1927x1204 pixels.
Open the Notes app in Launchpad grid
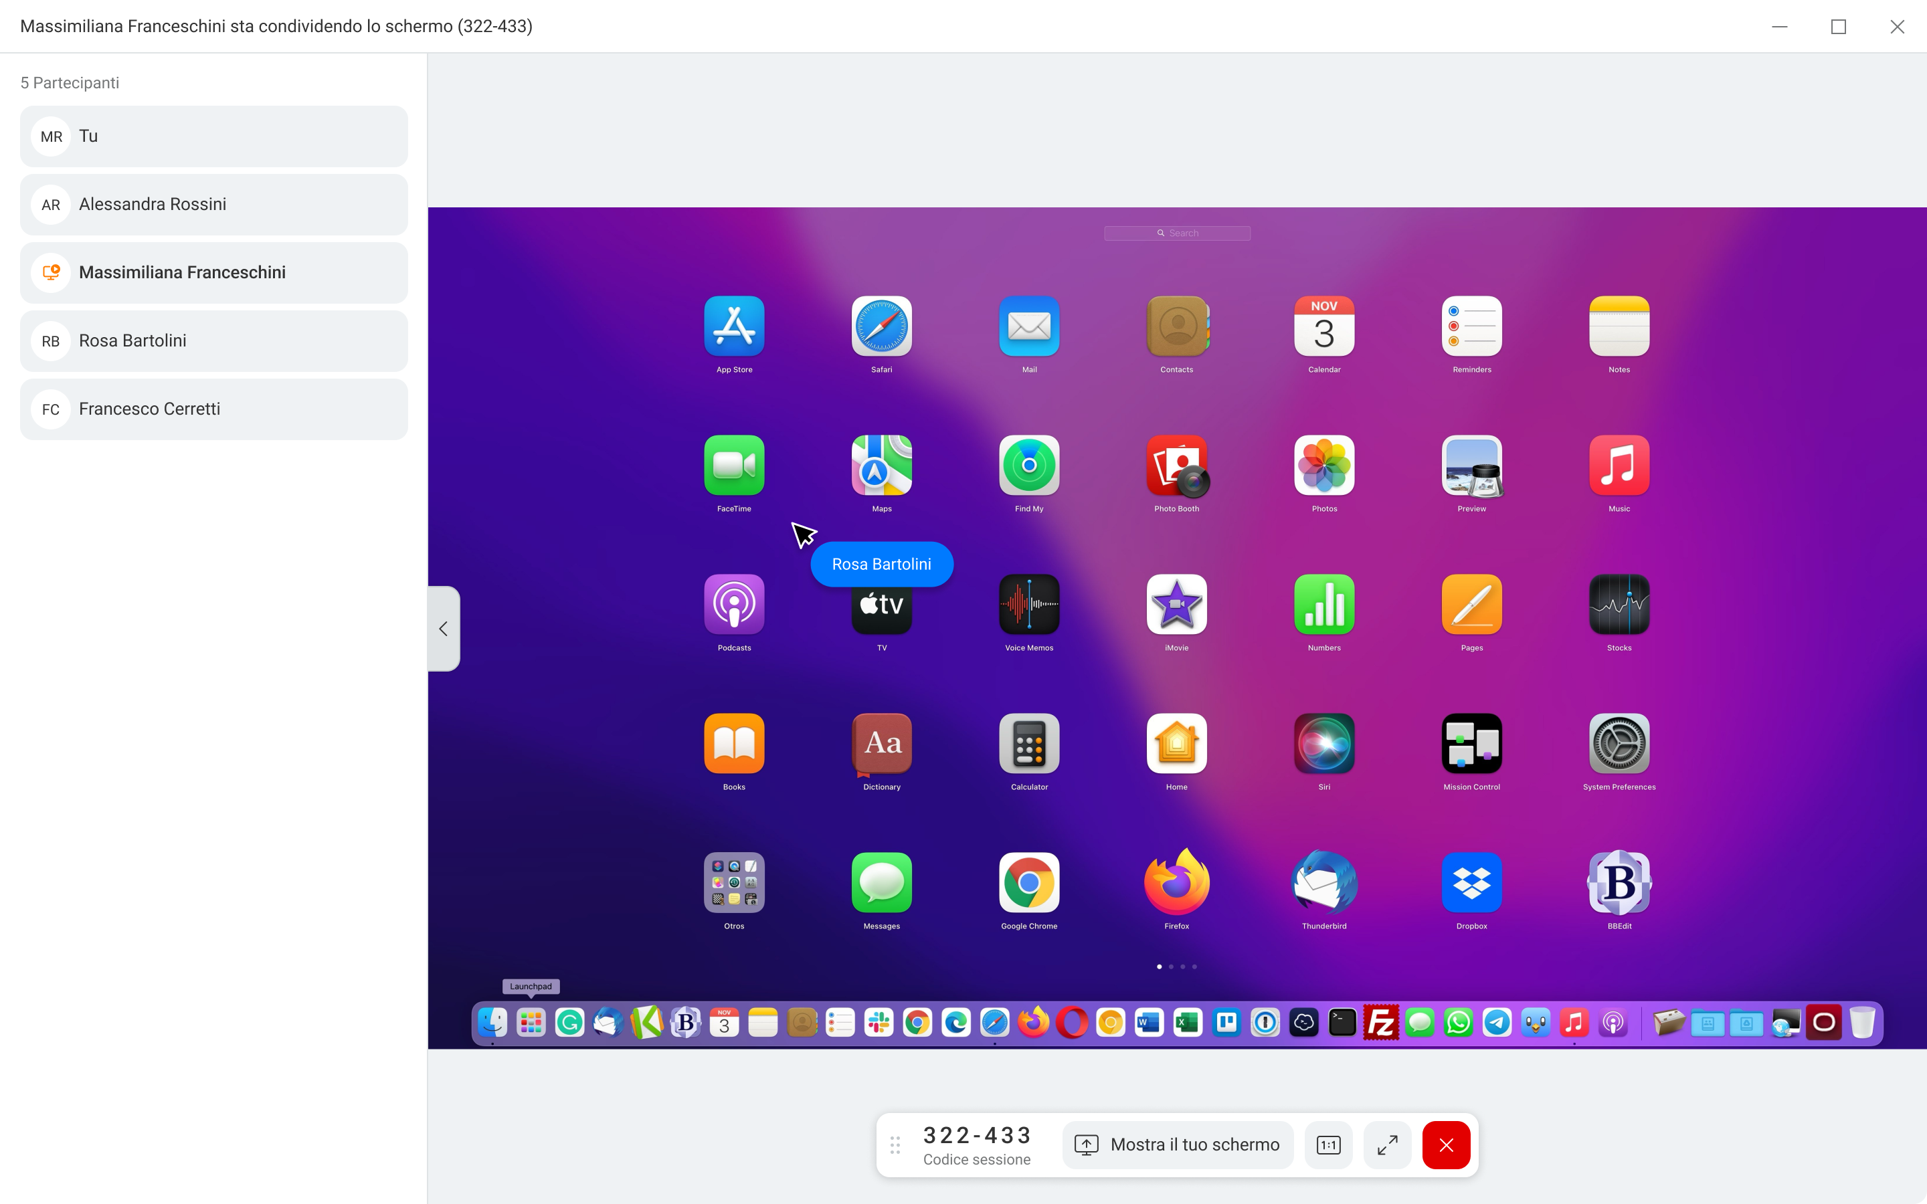(1619, 326)
